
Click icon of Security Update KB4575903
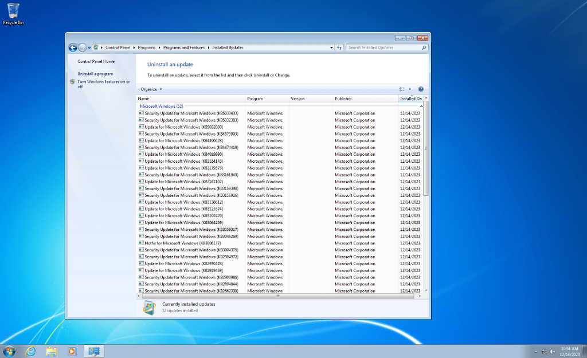(x=141, y=133)
